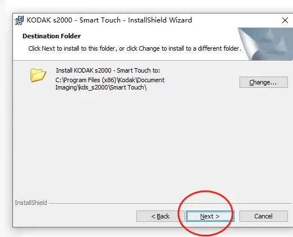Cancel the Smart Touch installation
The width and height of the screenshot is (293, 237).
click(x=264, y=216)
